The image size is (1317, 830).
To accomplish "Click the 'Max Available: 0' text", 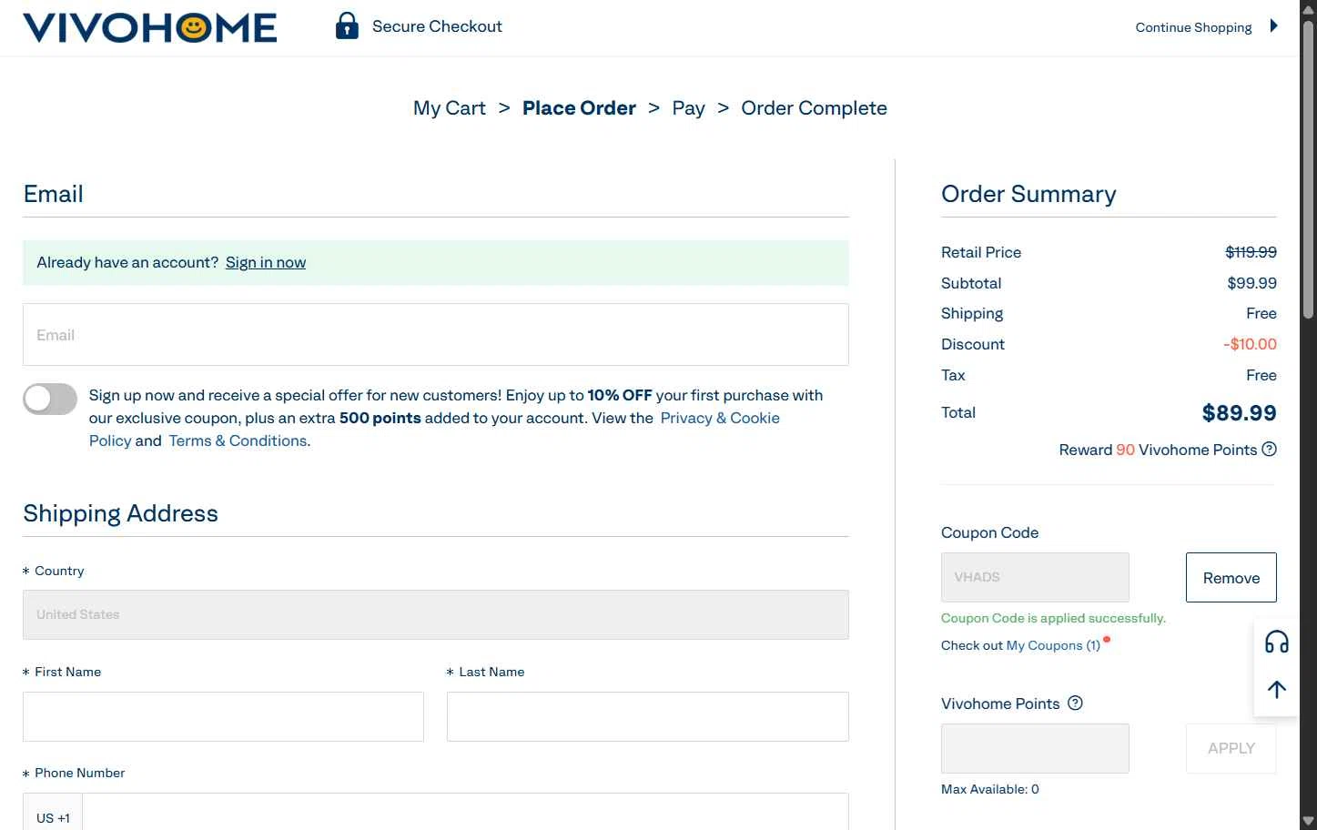I will click(989, 789).
